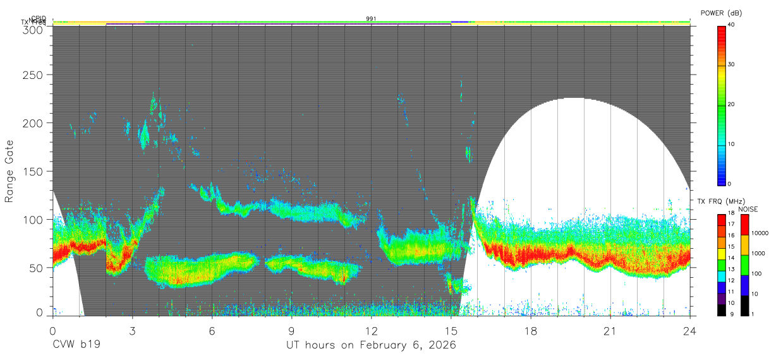Screen dimensions: 776x358
Task: Click the 20 tick on POWER color bar
Action: point(732,104)
